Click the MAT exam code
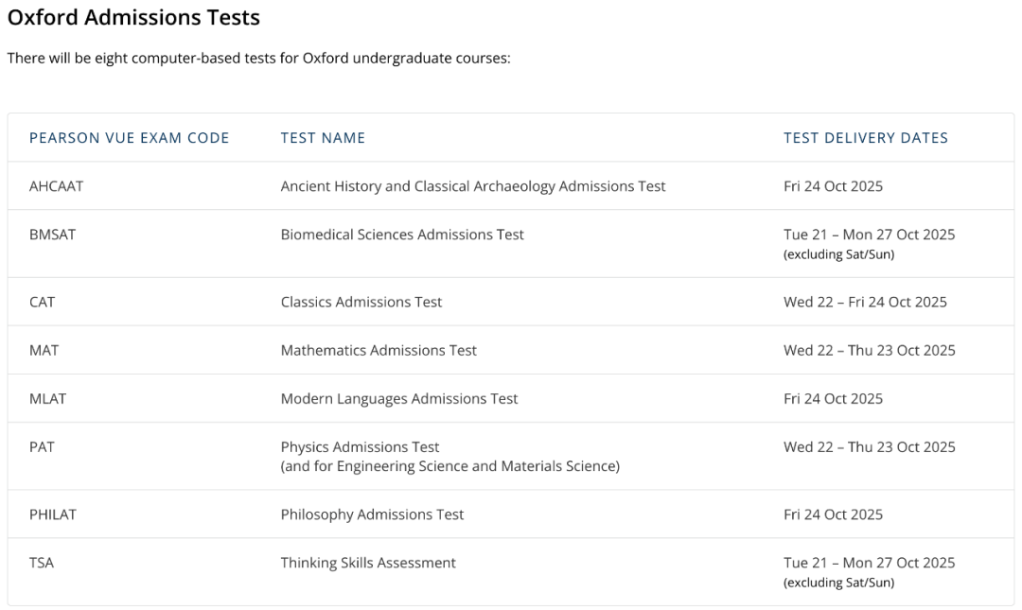Viewport: 1022px width, 610px height. pyautogui.click(x=44, y=350)
